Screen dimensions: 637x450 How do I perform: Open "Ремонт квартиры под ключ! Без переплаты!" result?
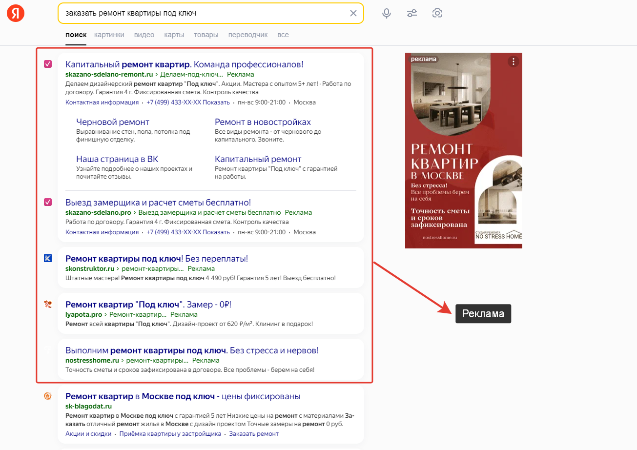tap(157, 259)
